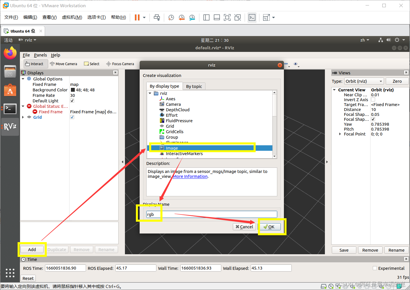Open Firefox from the Ubuntu dock
This screenshot has width=410, height=290.
[x=10, y=53]
